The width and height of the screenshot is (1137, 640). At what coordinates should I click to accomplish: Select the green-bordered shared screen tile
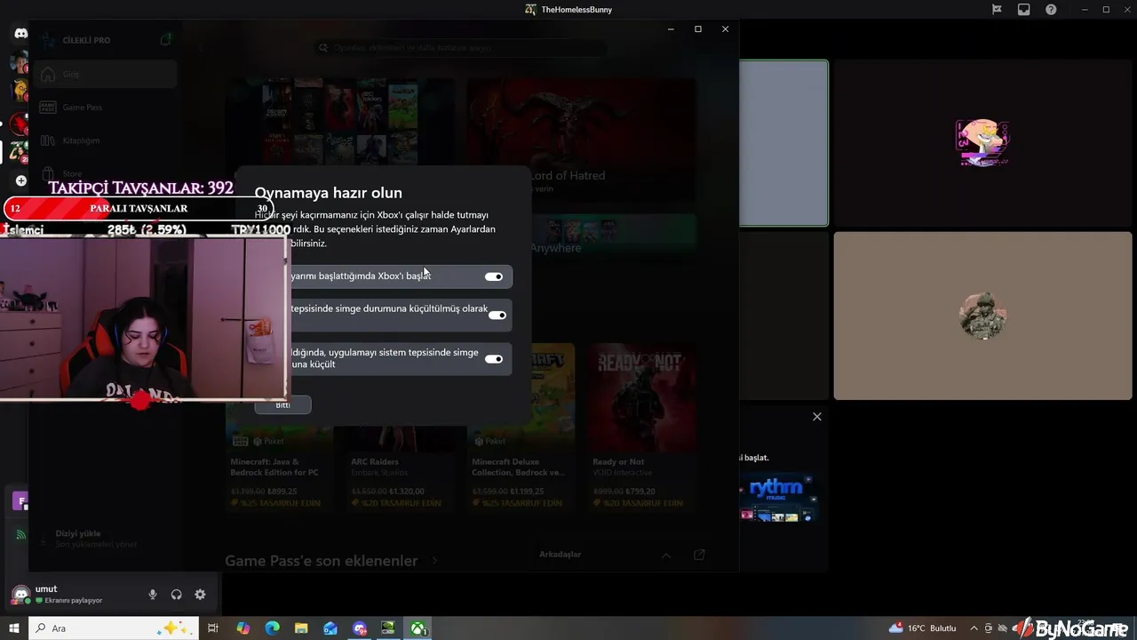pos(783,143)
